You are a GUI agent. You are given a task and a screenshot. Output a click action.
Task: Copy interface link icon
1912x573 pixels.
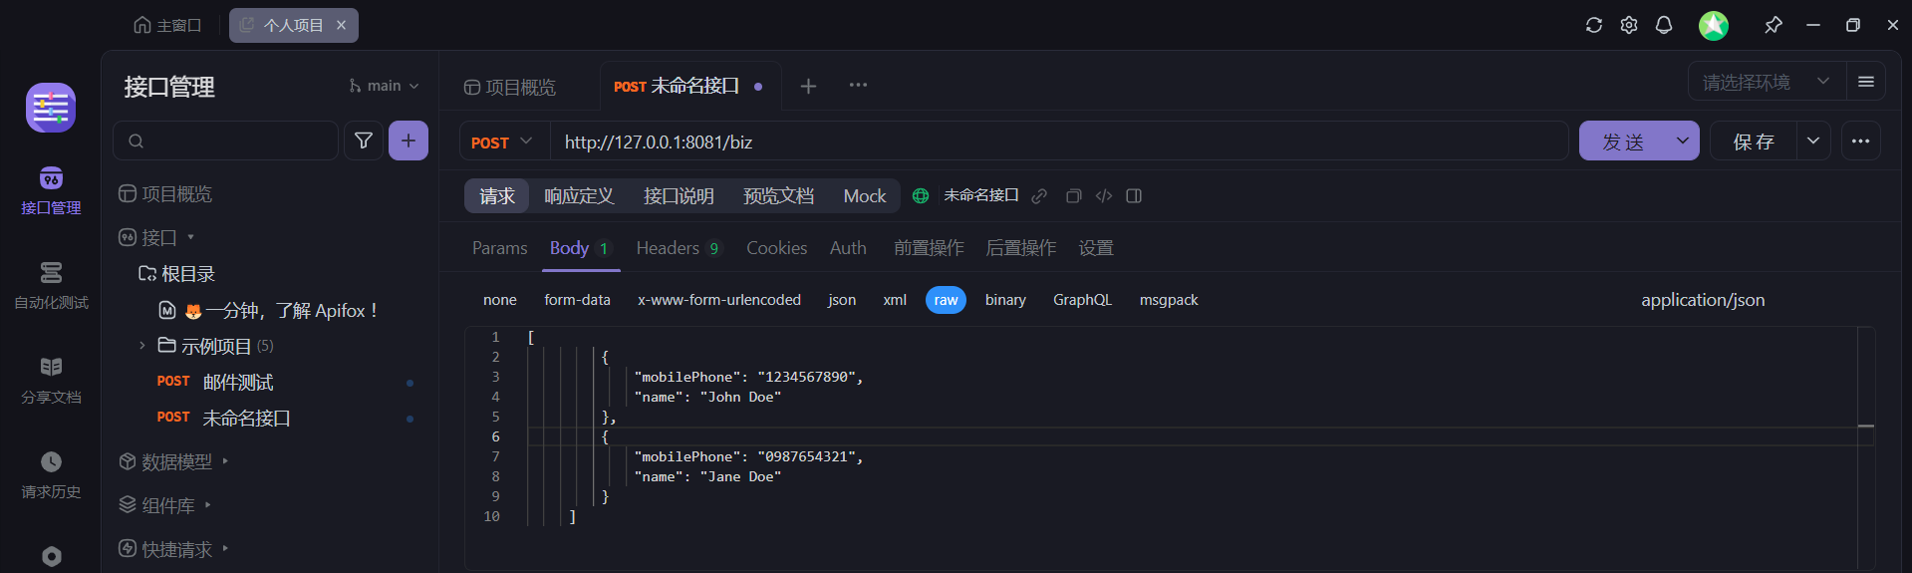click(x=1039, y=196)
